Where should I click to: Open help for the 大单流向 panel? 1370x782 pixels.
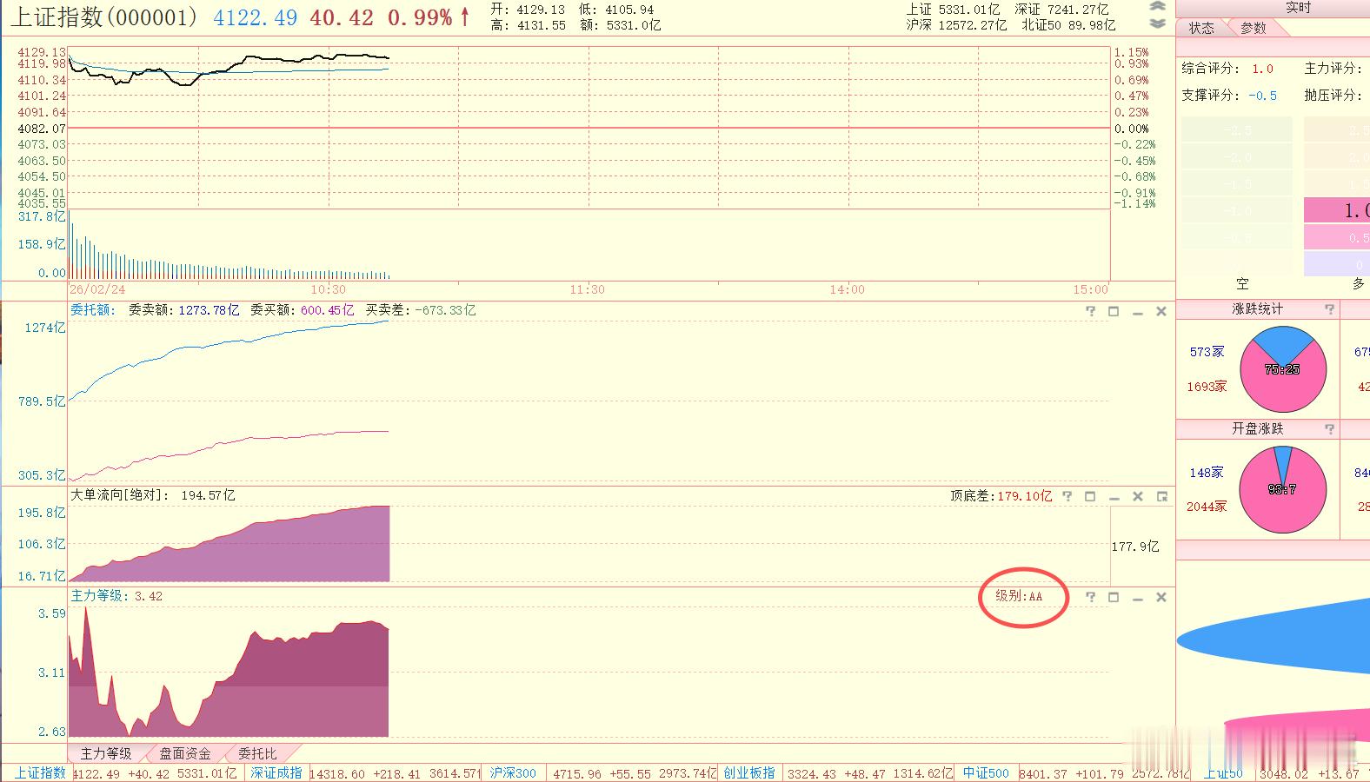click(x=1067, y=496)
